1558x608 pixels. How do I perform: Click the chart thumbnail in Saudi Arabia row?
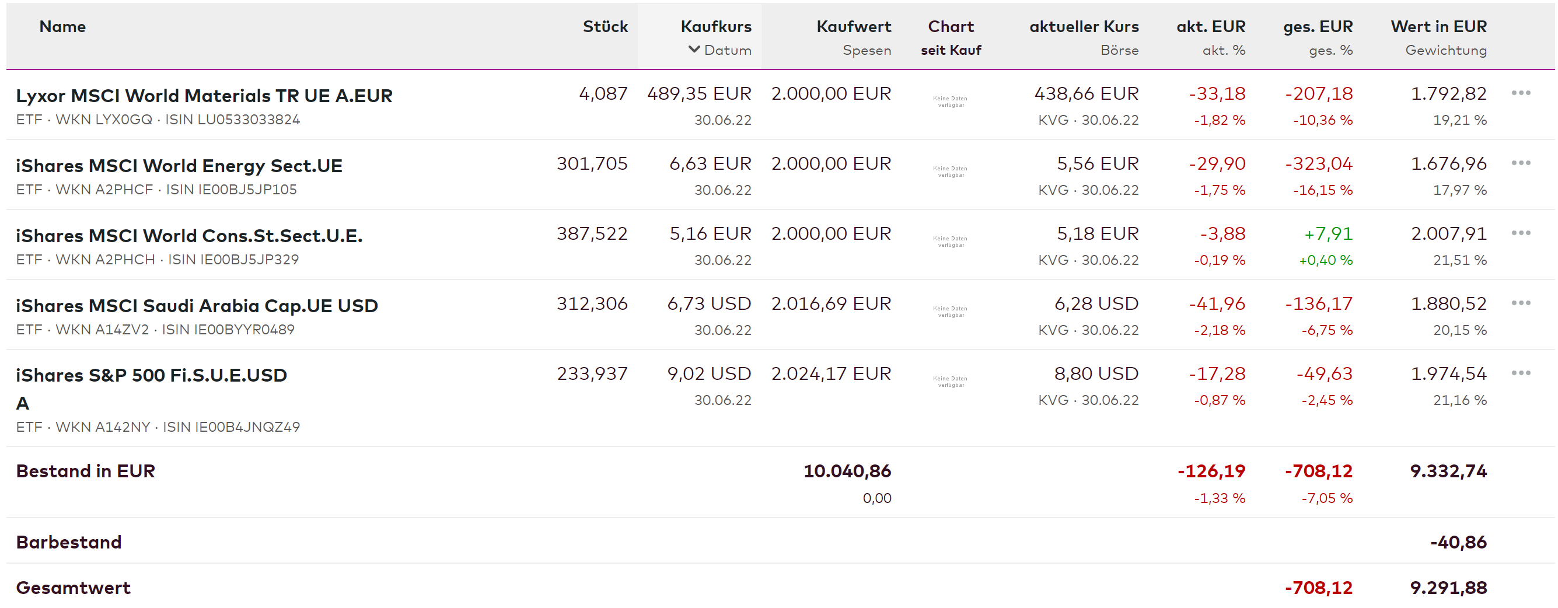(x=949, y=312)
